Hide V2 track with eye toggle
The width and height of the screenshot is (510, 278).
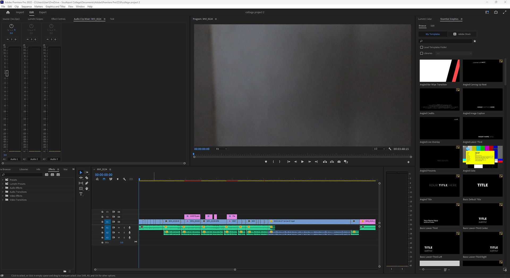(119, 217)
